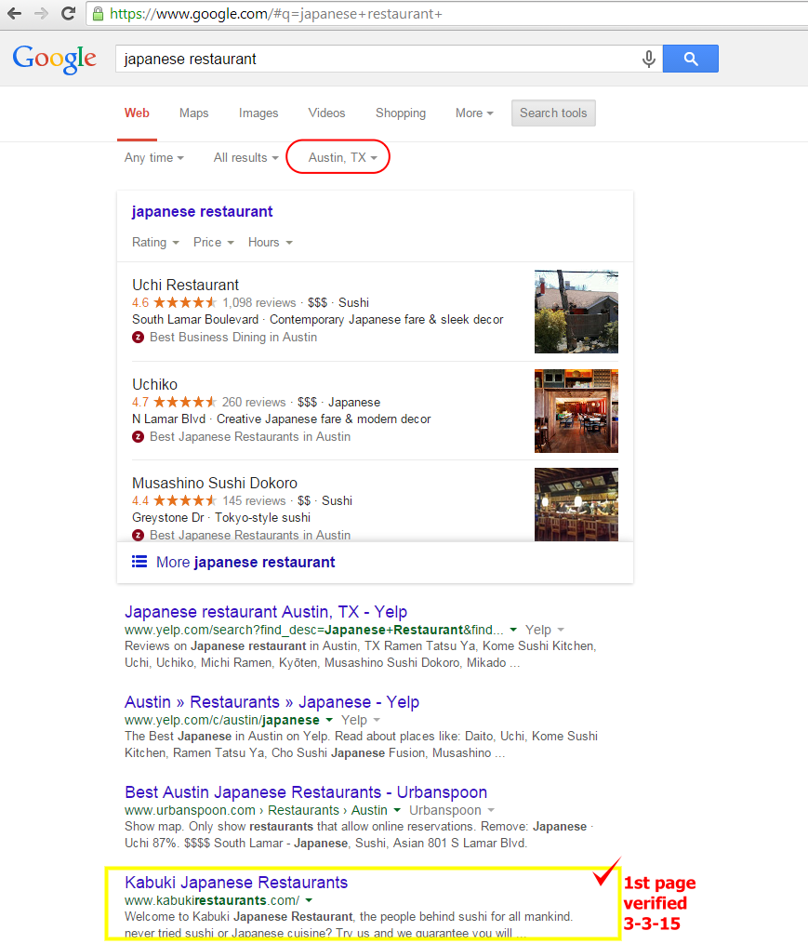Open the Uchi Restaurant listing
The height and width of the screenshot is (944, 808).
tap(185, 285)
